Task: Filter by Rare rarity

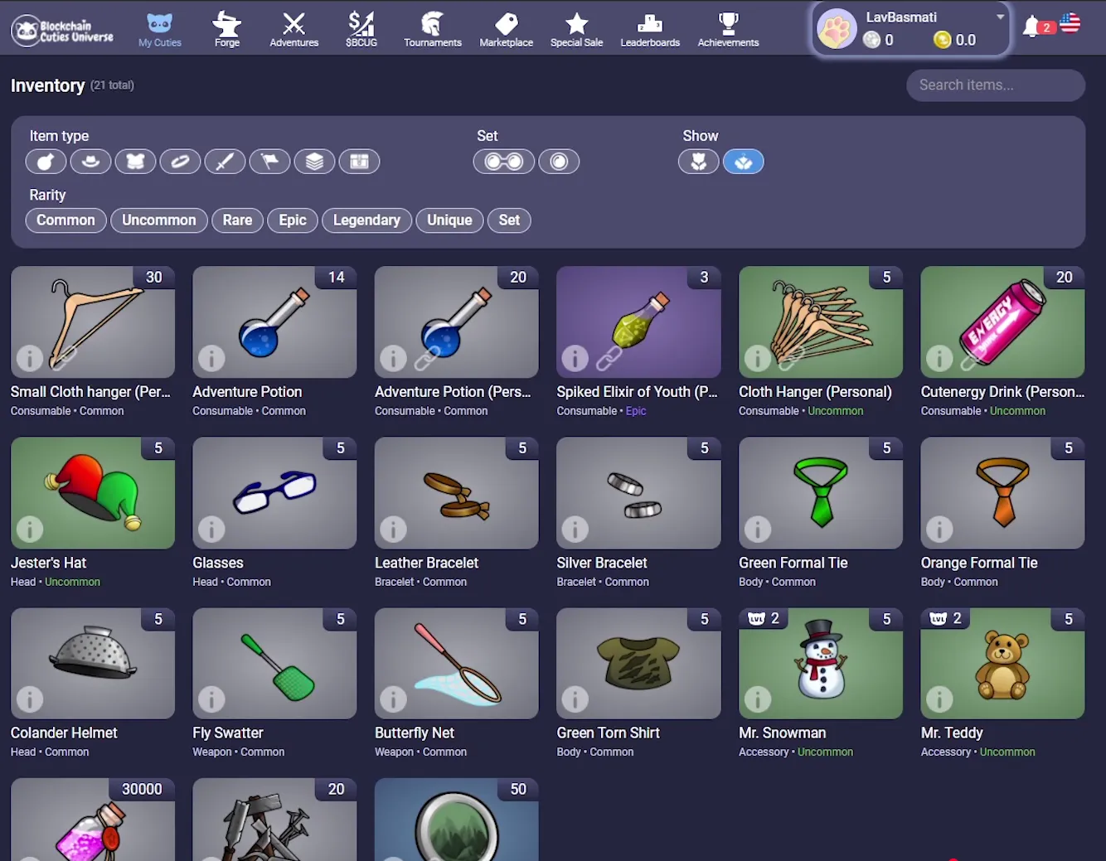Action: [x=237, y=220]
